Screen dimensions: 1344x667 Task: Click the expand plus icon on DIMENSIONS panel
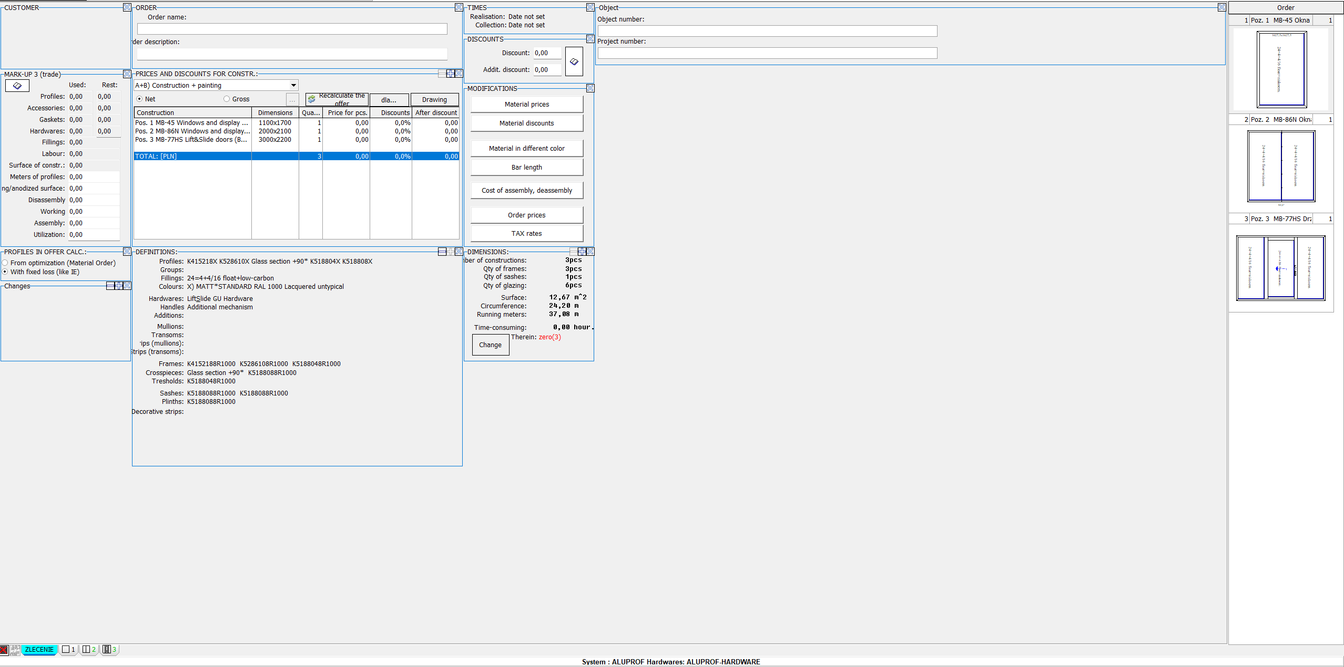[582, 252]
